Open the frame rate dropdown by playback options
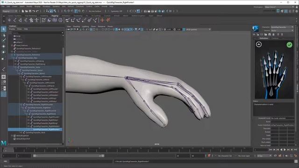299x168 pixels. coord(264,156)
